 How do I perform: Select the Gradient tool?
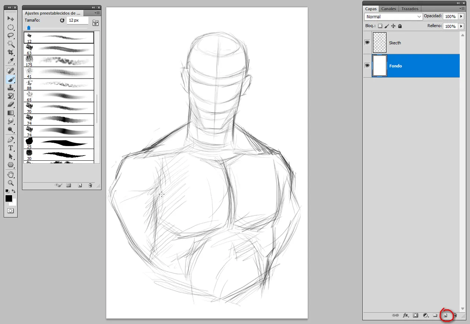11,113
